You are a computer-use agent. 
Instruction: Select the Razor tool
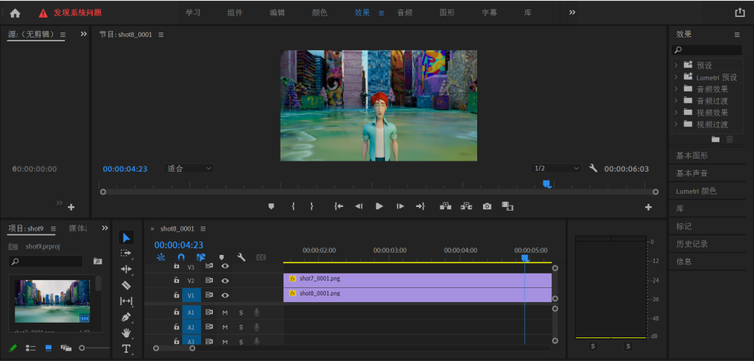point(126,285)
